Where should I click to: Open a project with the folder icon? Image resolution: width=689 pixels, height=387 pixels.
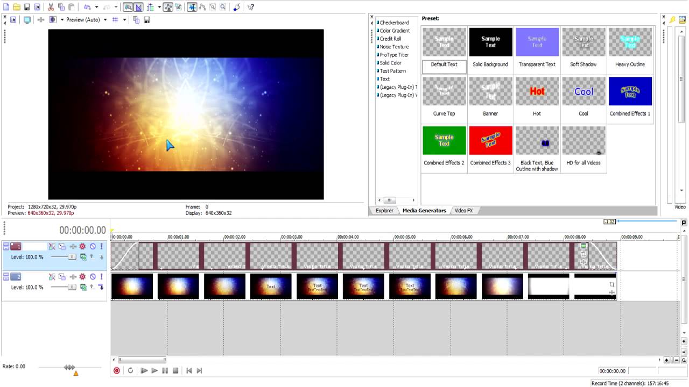click(x=17, y=7)
